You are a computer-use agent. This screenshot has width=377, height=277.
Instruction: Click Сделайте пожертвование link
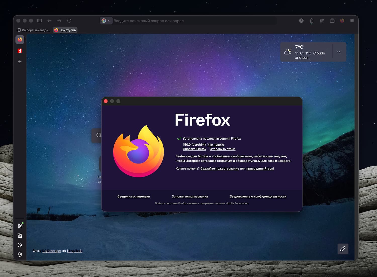pos(220,168)
